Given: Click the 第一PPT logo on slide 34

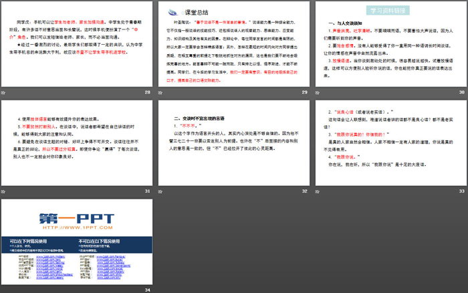Looking at the screenshot, I should point(76,217).
